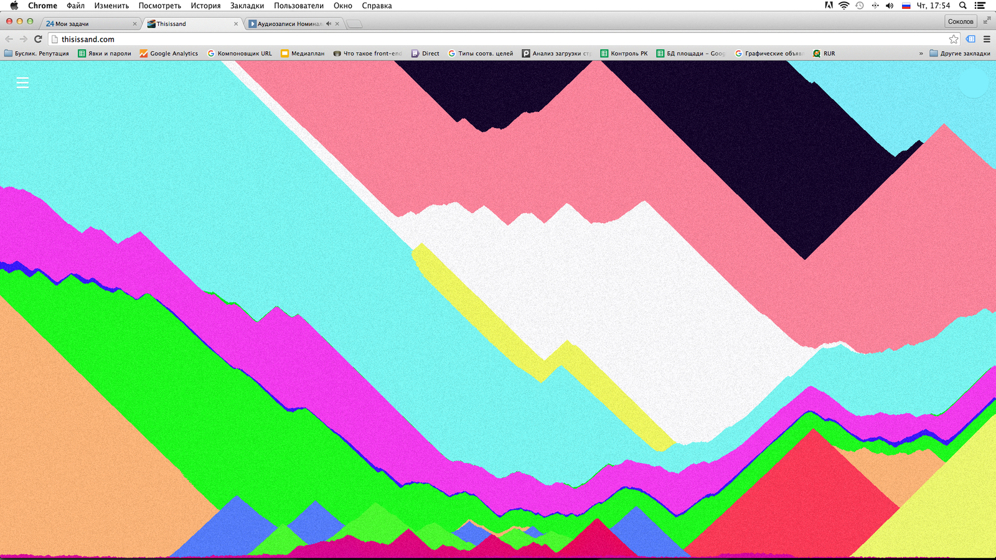Screen dimensions: 996x560
Task: Expand the hidden bookmarks overflow chevron
Action: point(921,54)
